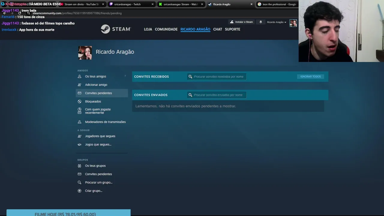Close the oricardoaragao Stream Kick tab
The height and width of the screenshot is (216, 384).
point(202,4)
